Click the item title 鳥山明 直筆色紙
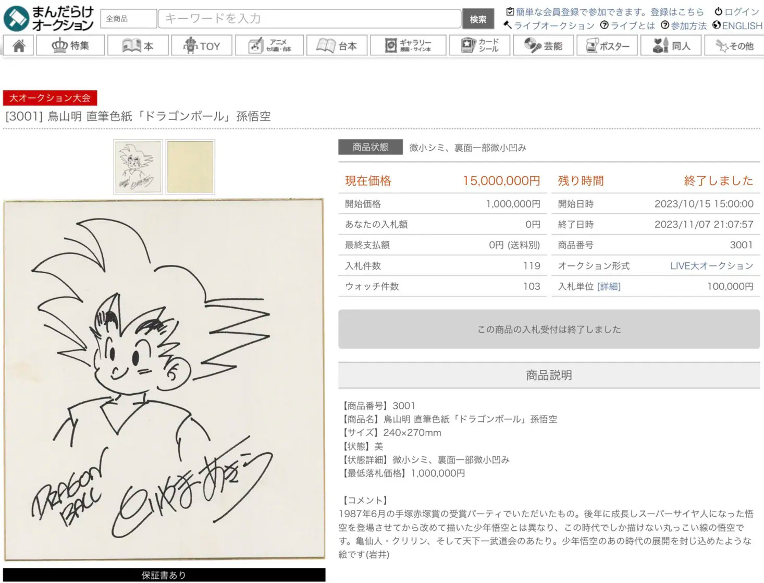Viewport: 764px width, 583px height. (138, 116)
